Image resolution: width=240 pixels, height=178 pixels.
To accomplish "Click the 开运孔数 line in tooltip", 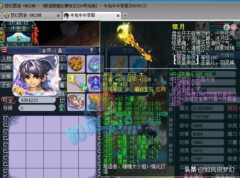I will point(193,75).
